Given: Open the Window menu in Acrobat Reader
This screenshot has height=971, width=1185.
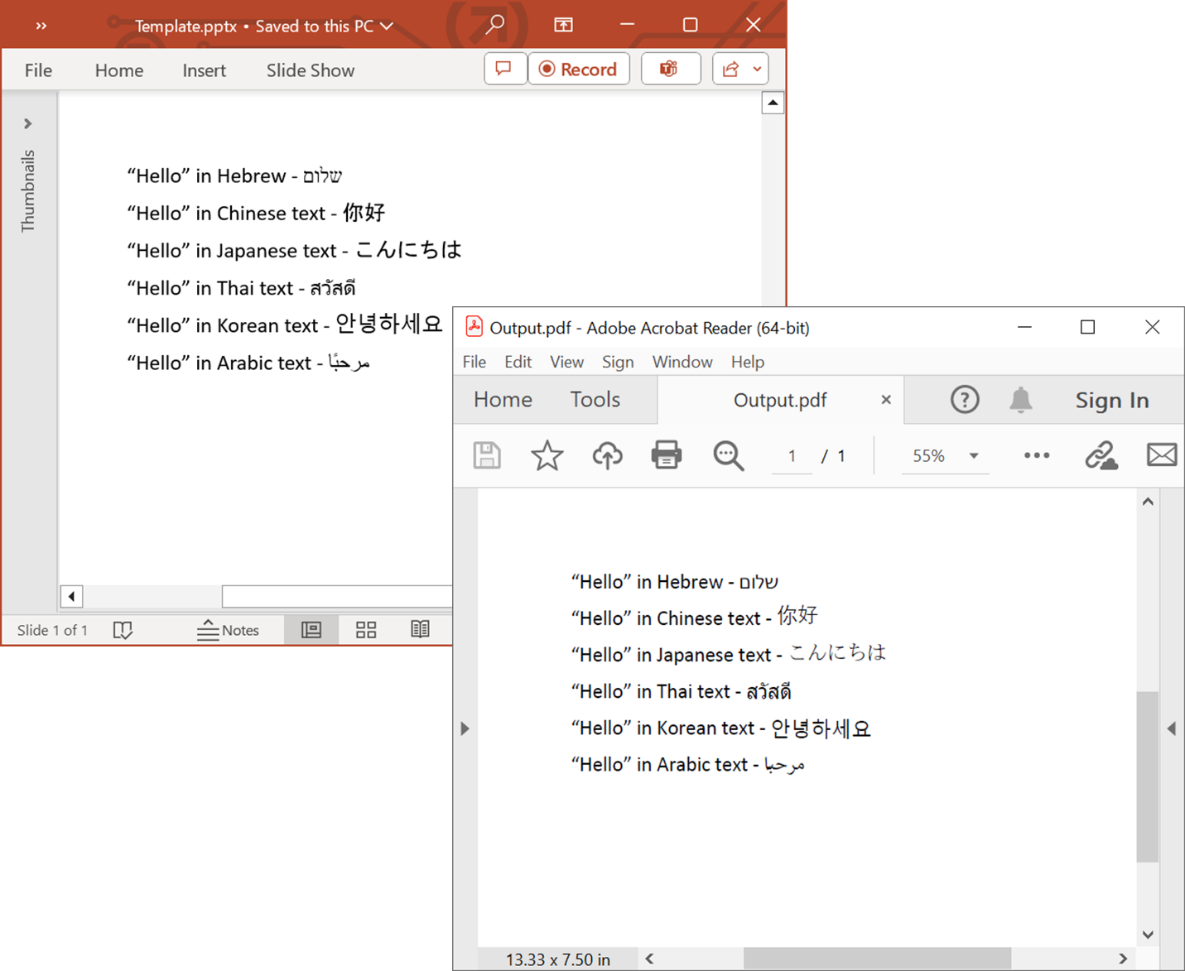Looking at the screenshot, I should point(682,362).
